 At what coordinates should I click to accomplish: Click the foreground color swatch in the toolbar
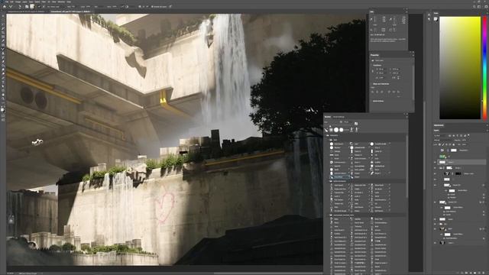pyautogui.click(x=2, y=110)
